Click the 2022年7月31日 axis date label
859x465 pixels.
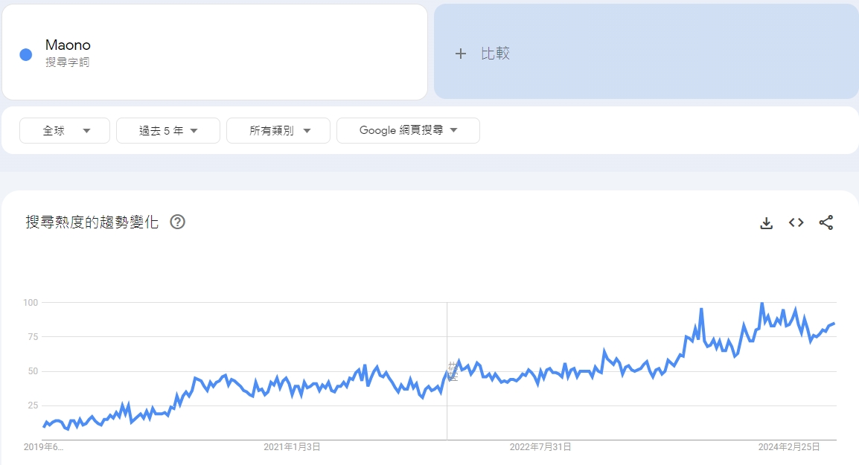click(x=540, y=447)
